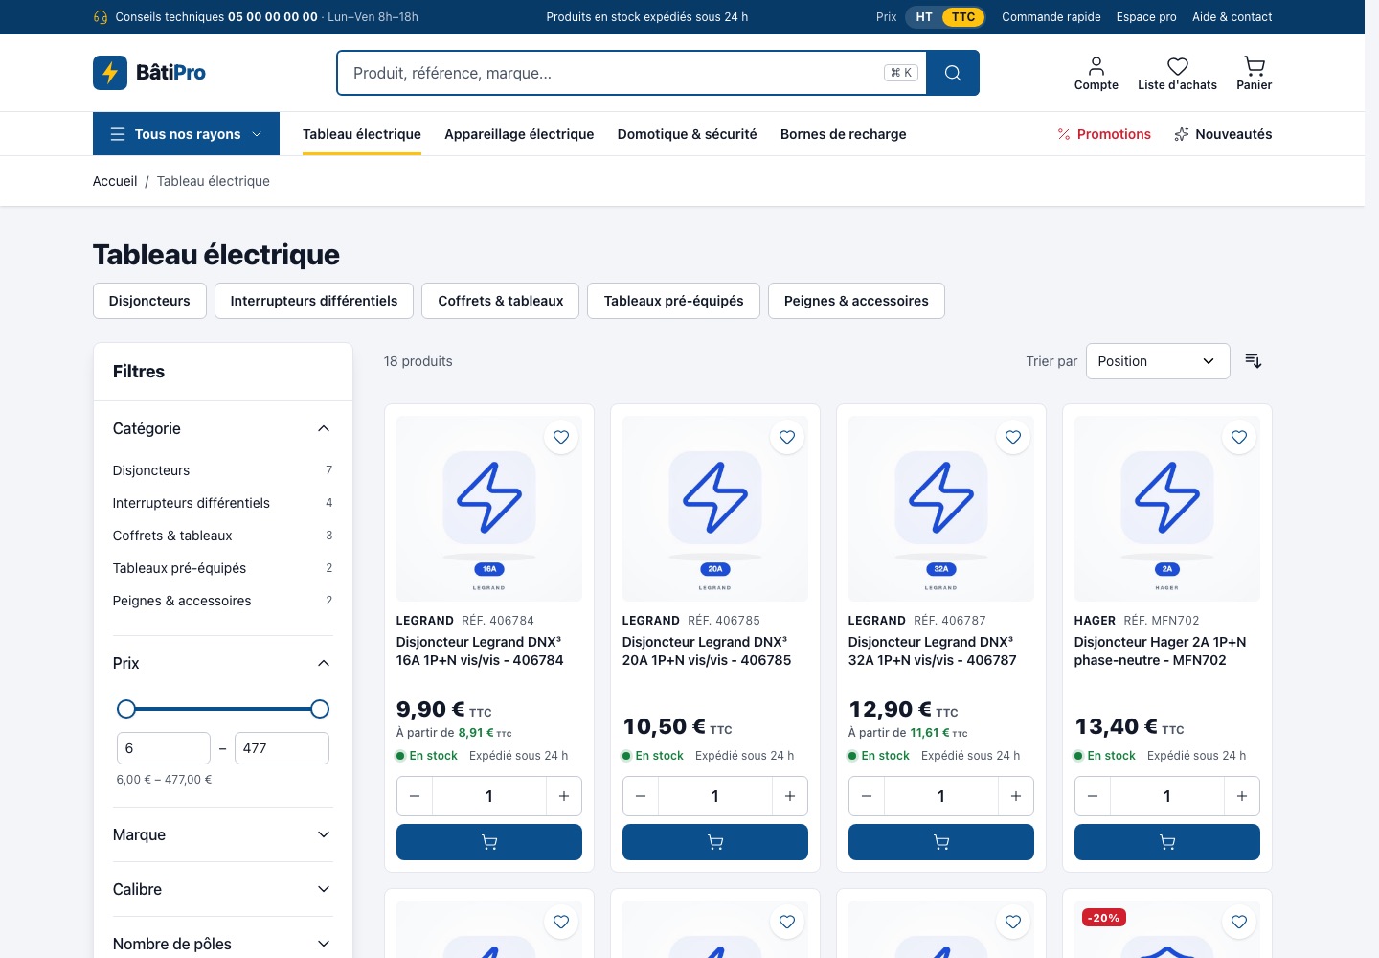Click the minimum price input field
1379x958 pixels.
[164, 748]
